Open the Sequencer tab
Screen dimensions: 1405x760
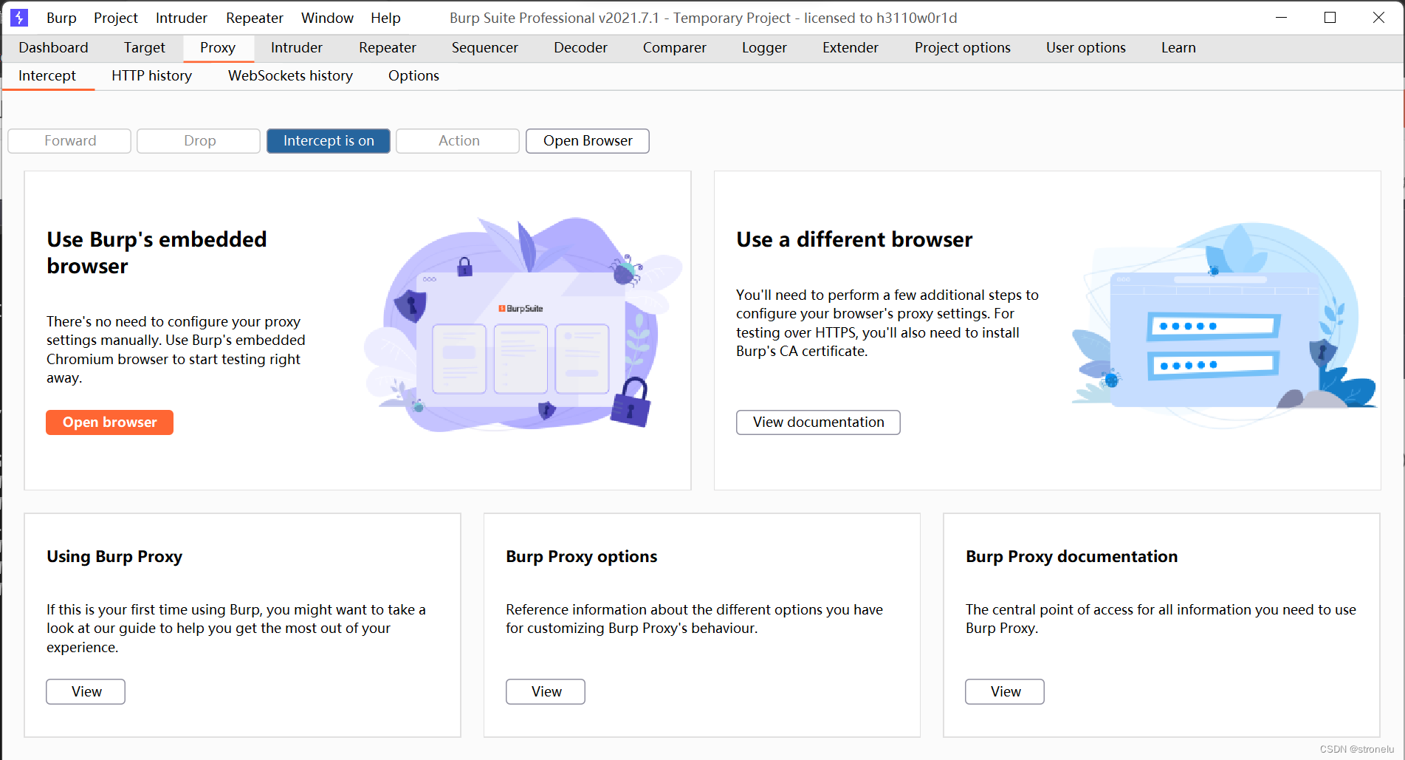pos(485,48)
